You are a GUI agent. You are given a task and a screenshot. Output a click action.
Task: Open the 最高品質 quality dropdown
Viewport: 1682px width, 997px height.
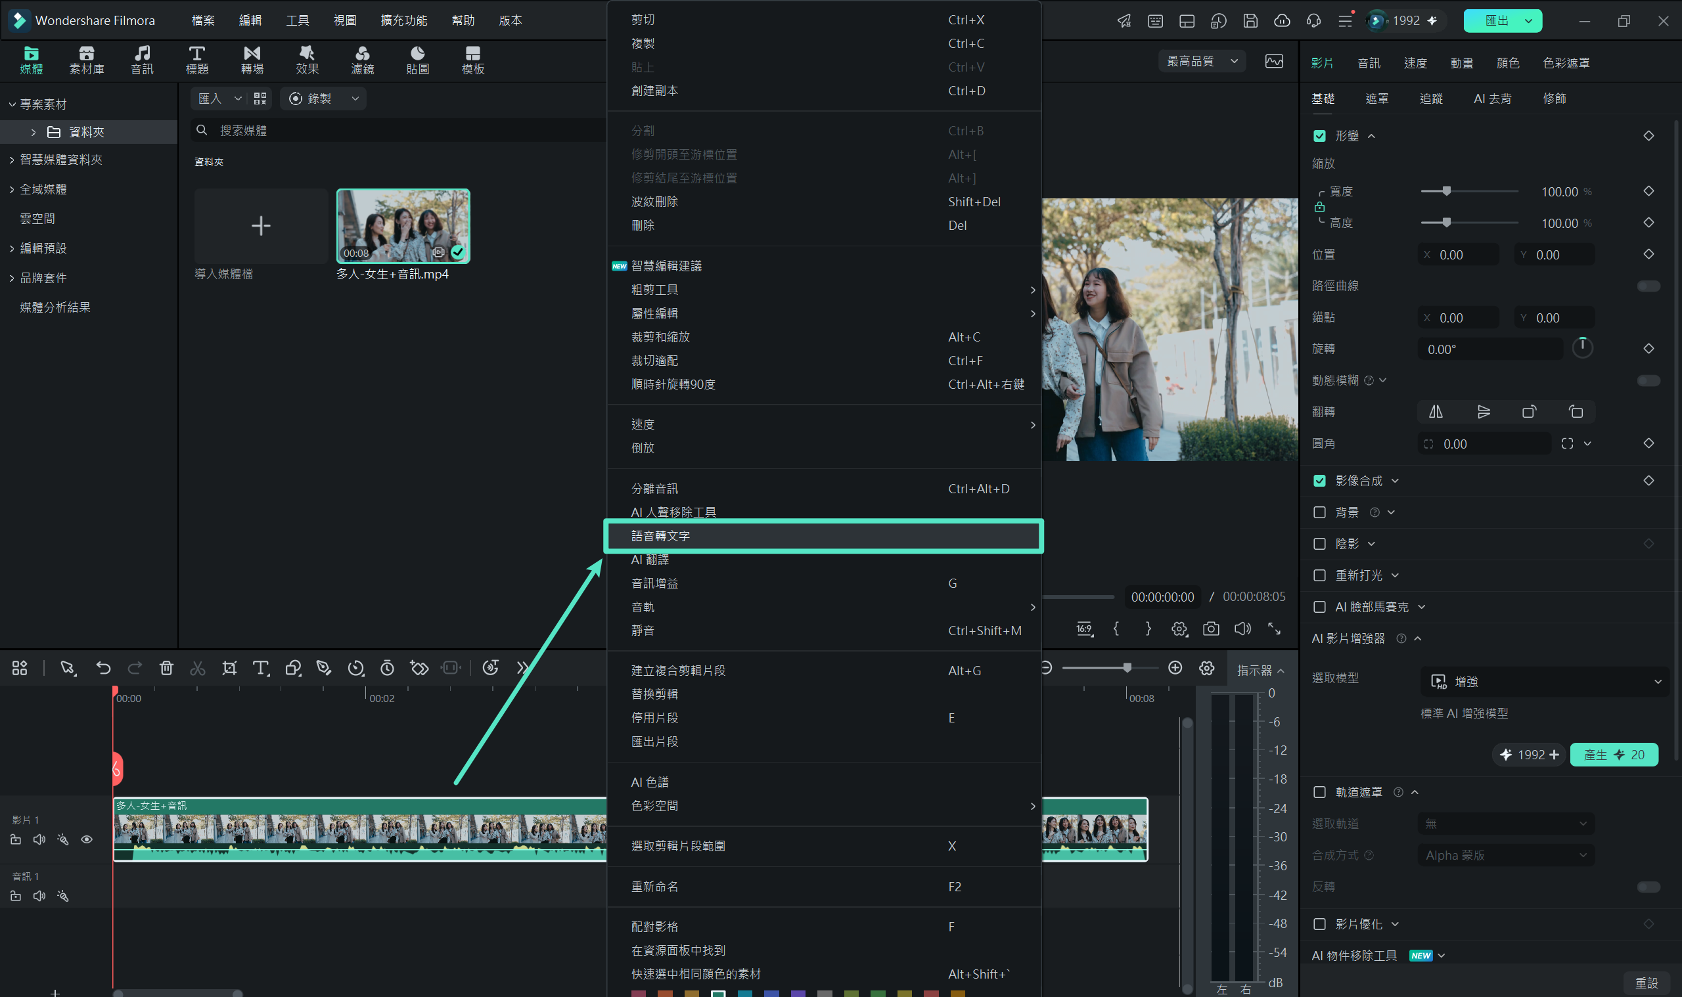(1202, 61)
